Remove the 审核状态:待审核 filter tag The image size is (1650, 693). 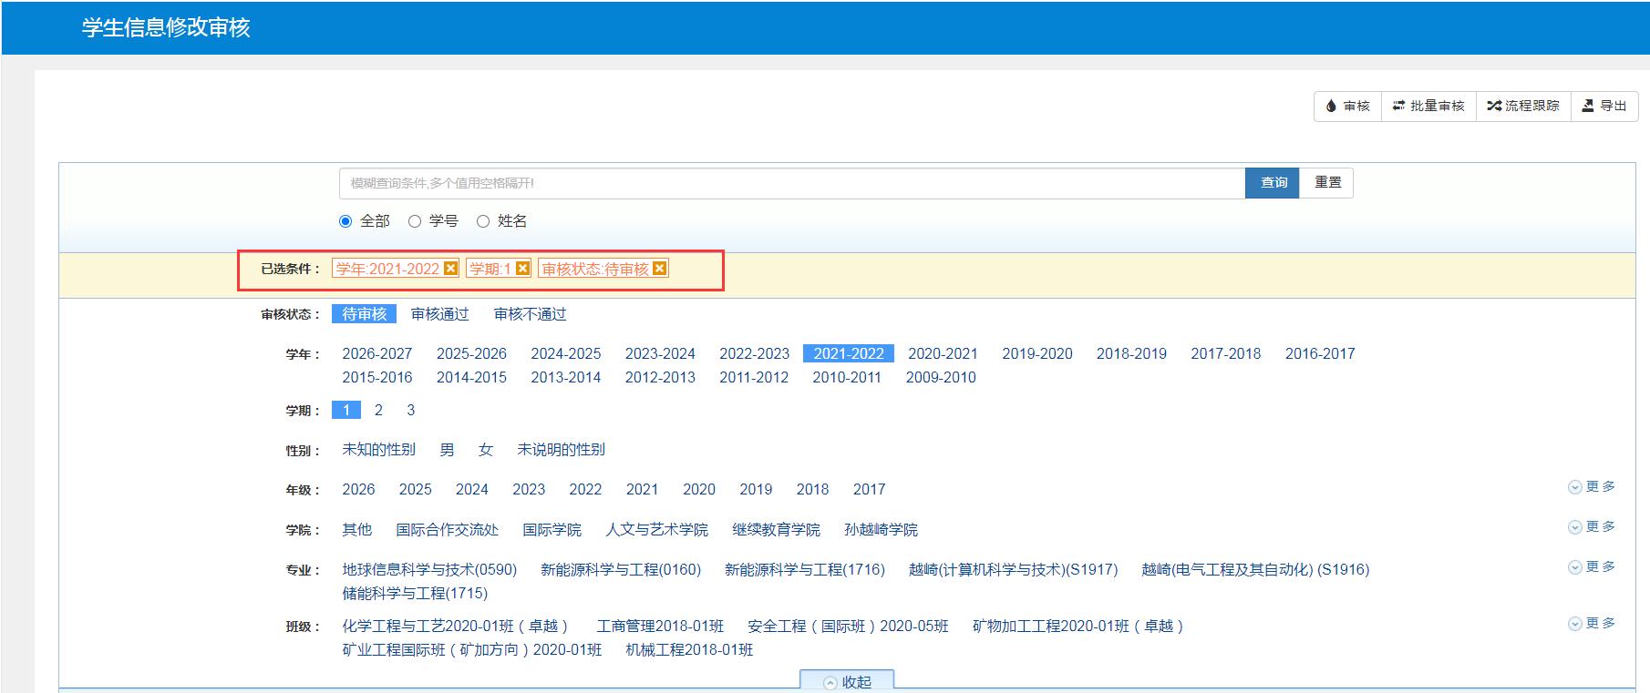point(660,269)
